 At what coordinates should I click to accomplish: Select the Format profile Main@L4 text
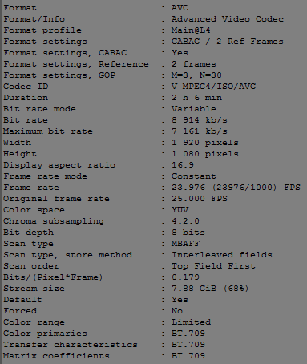coord(191,30)
